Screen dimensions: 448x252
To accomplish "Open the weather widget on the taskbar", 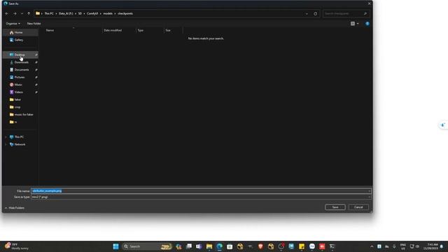I will click(16, 246).
